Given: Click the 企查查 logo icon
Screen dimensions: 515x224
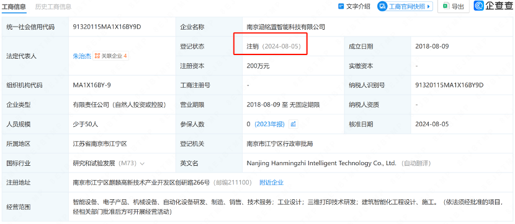Looking at the screenshot, I should click(x=479, y=6).
